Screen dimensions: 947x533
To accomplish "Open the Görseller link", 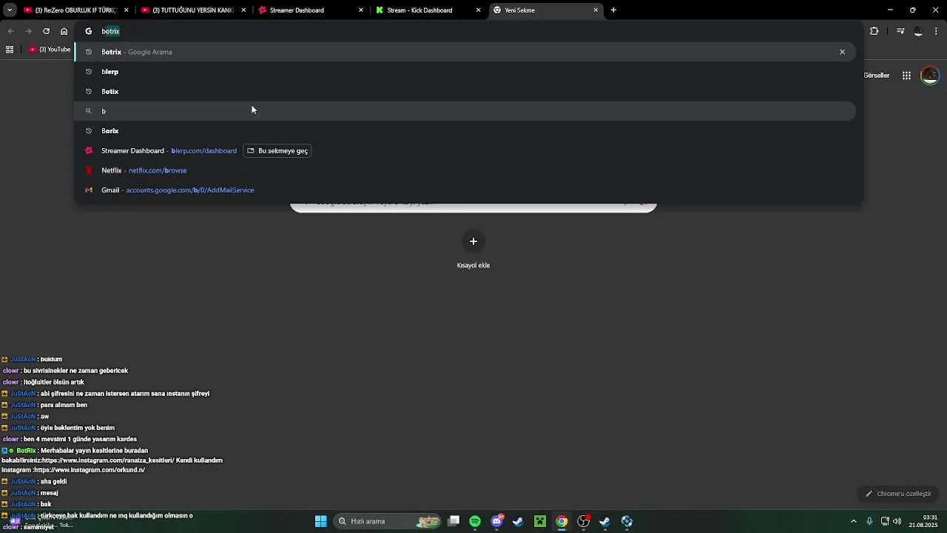I will (877, 76).
